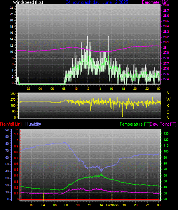Viewport: 178px width, 210px height.
Task: Click the '28.8' barometer axis value
Action: tap(166, 5)
